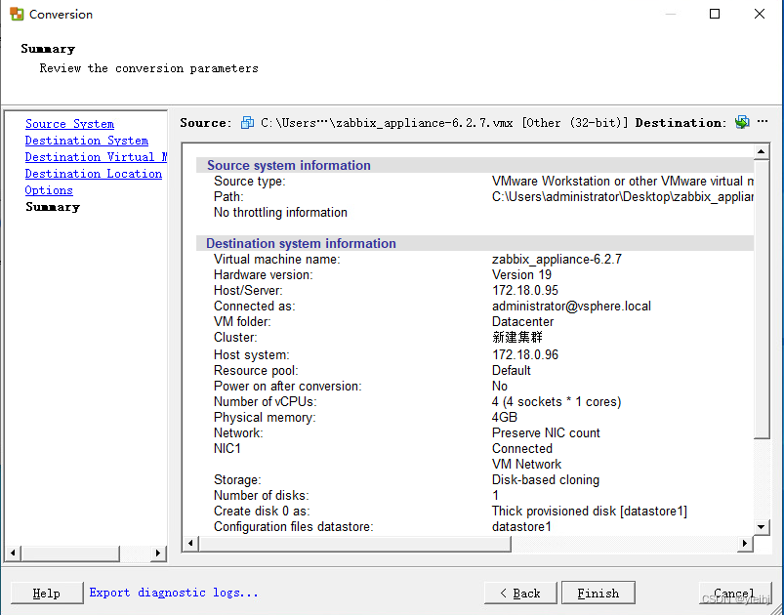Go to the Options step

click(49, 190)
